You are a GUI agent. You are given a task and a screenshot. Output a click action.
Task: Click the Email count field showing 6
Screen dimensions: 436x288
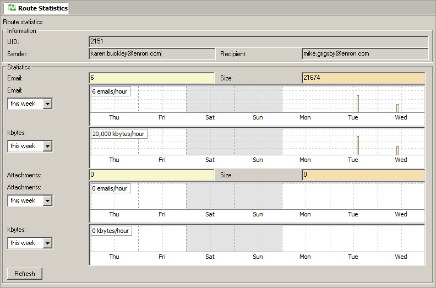click(151, 78)
